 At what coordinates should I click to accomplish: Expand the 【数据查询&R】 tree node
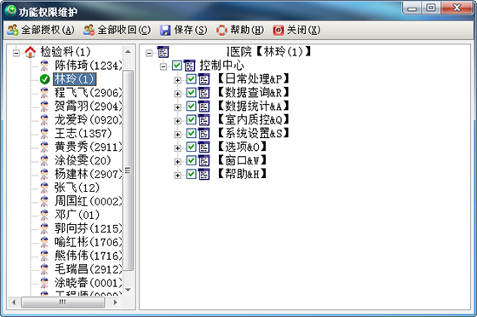pos(178,94)
